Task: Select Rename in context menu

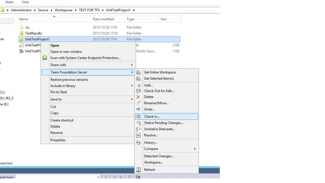Action: pos(57,133)
